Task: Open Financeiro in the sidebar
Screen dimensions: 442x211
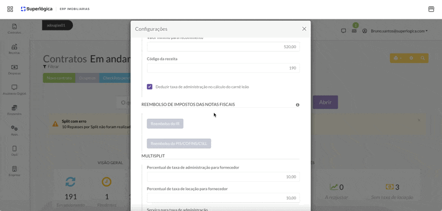Action: (x=14, y=110)
